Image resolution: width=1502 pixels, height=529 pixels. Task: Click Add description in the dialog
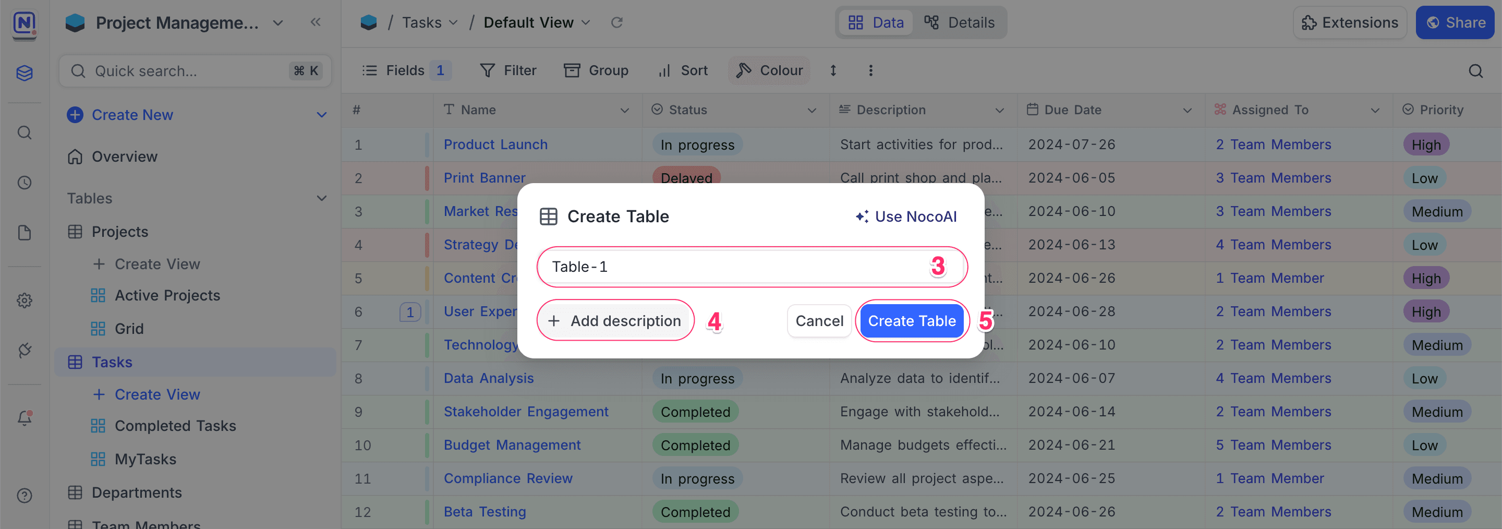pos(615,321)
